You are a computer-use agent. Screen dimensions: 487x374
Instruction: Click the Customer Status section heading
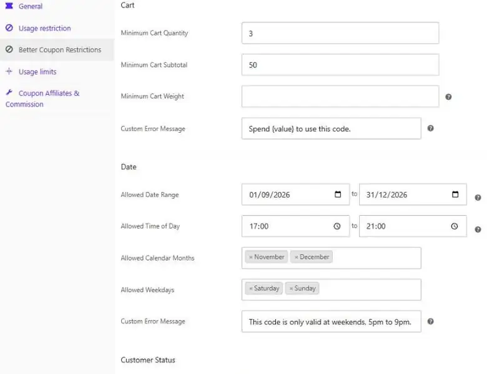[x=148, y=360]
